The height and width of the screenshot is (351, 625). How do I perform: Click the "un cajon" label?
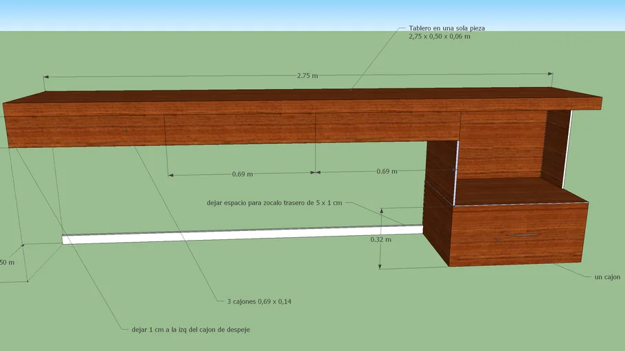(x=606, y=277)
